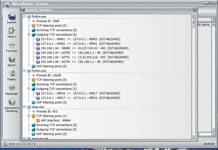Click the IP icon for 13.33.243.116 : 443 connection
This screenshot has height=150, width=218.
38,57
